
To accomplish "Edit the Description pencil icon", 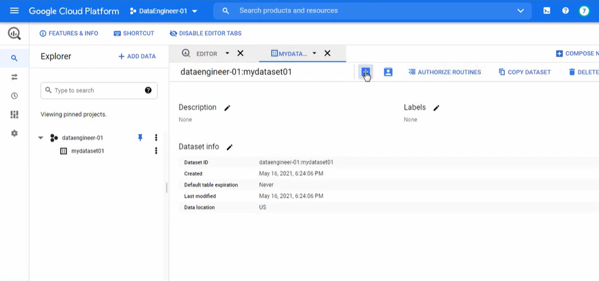I will click(227, 108).
